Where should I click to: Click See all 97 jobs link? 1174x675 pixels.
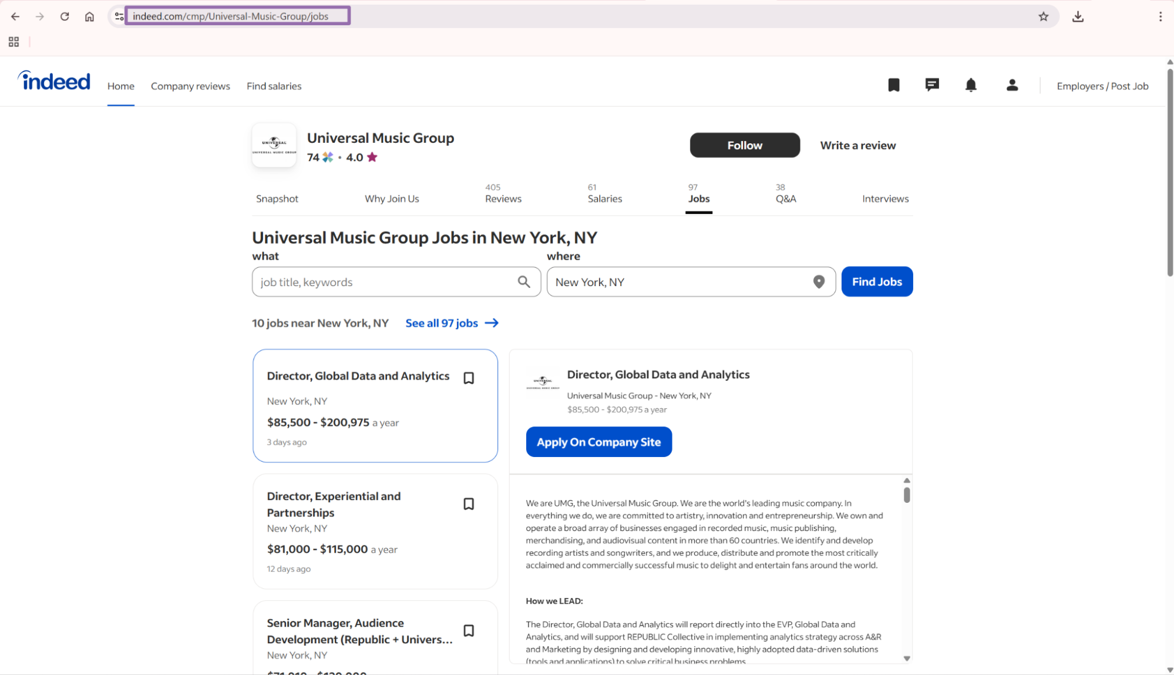(x=452, y=323)
